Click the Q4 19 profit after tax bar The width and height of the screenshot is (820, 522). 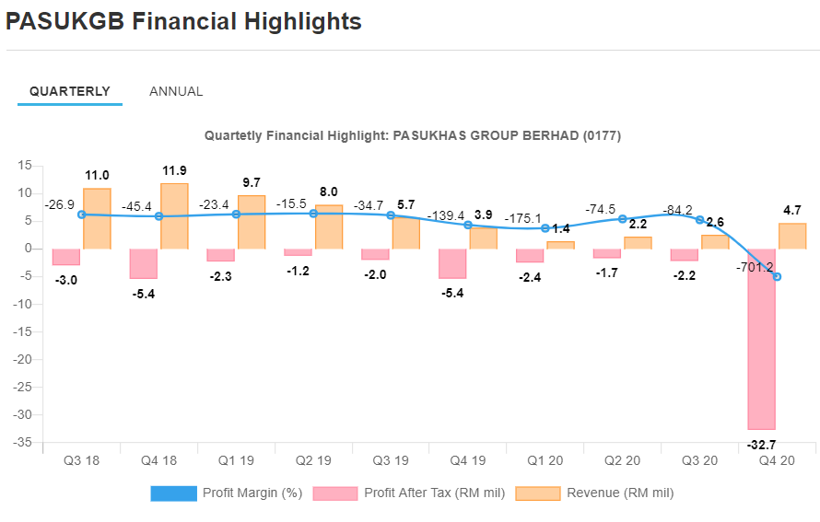pos(452,263)
